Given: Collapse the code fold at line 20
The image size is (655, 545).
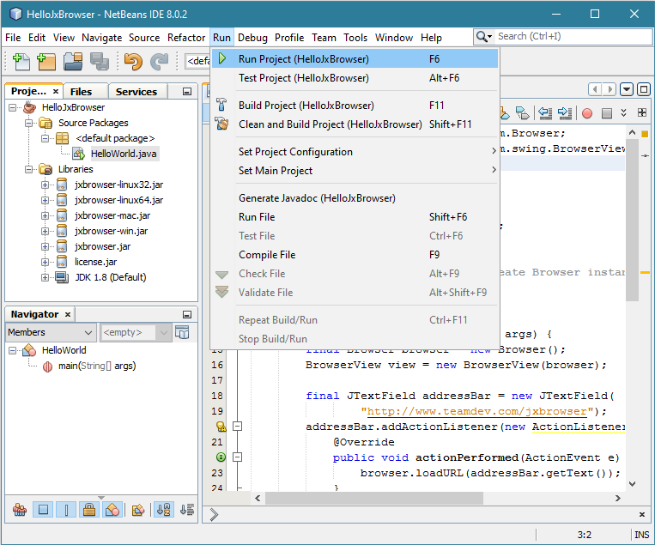Looking at the screenshot, I should 237,427.
